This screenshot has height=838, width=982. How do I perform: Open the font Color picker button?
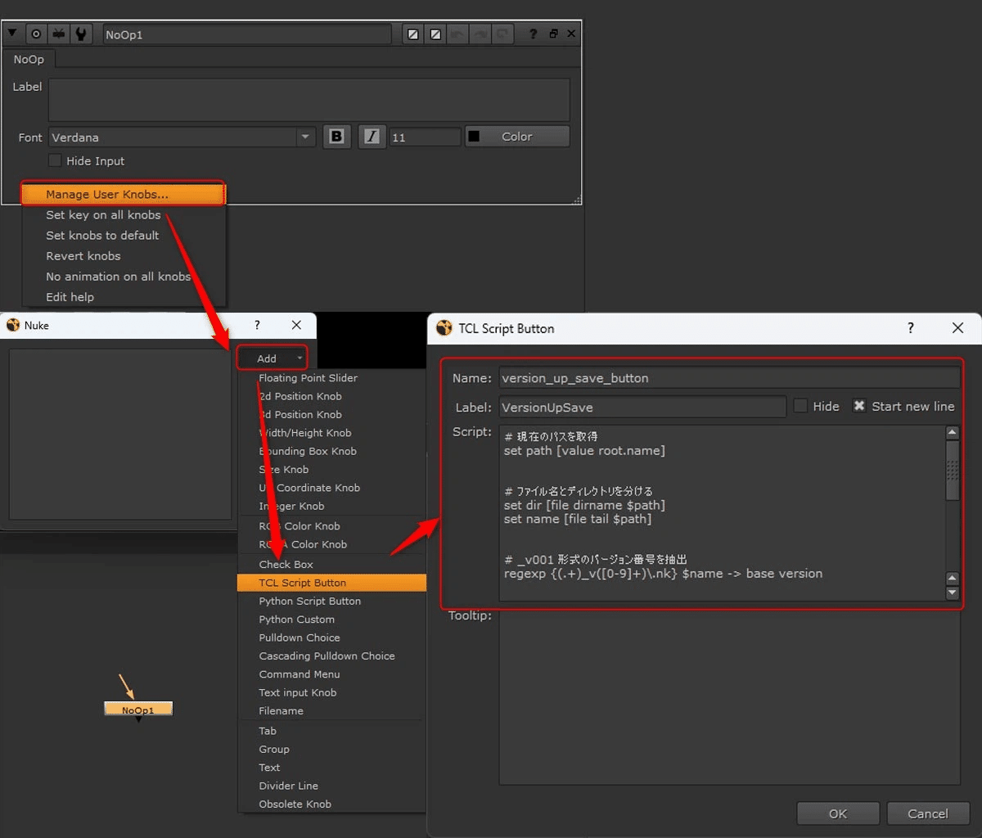point(517,137)
